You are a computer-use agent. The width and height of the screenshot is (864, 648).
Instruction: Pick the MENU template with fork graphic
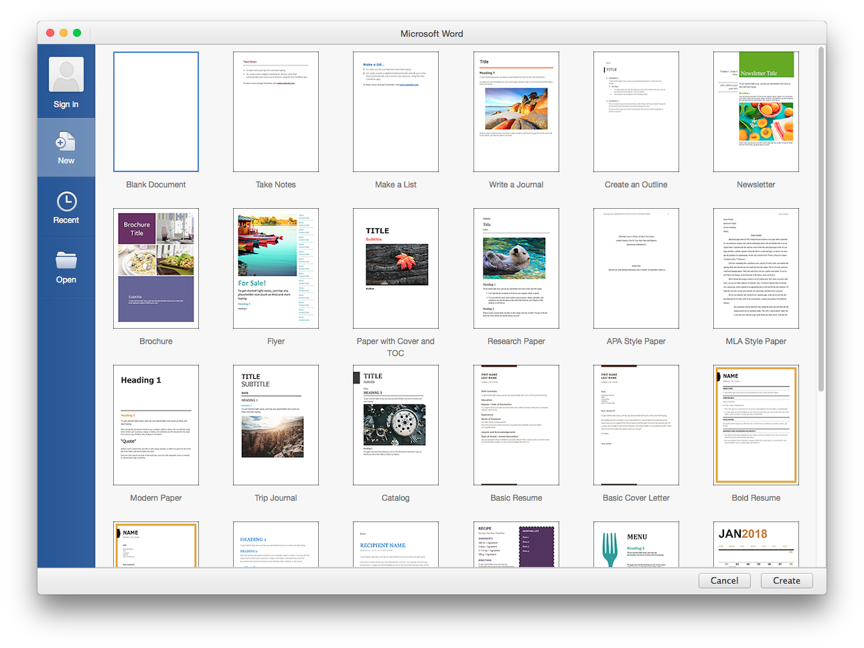click(636, 544)
